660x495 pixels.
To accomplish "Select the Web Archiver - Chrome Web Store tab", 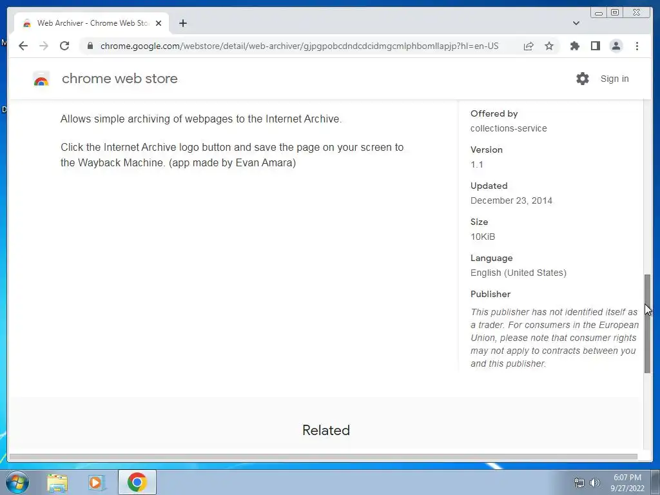I will (92, 23).
